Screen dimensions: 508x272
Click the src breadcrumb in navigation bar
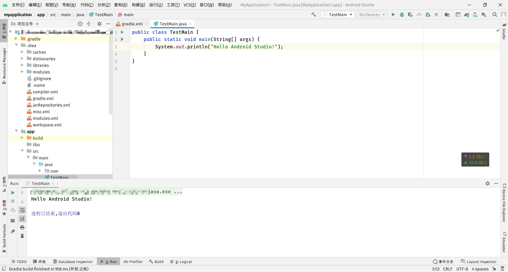pos(53,15)
